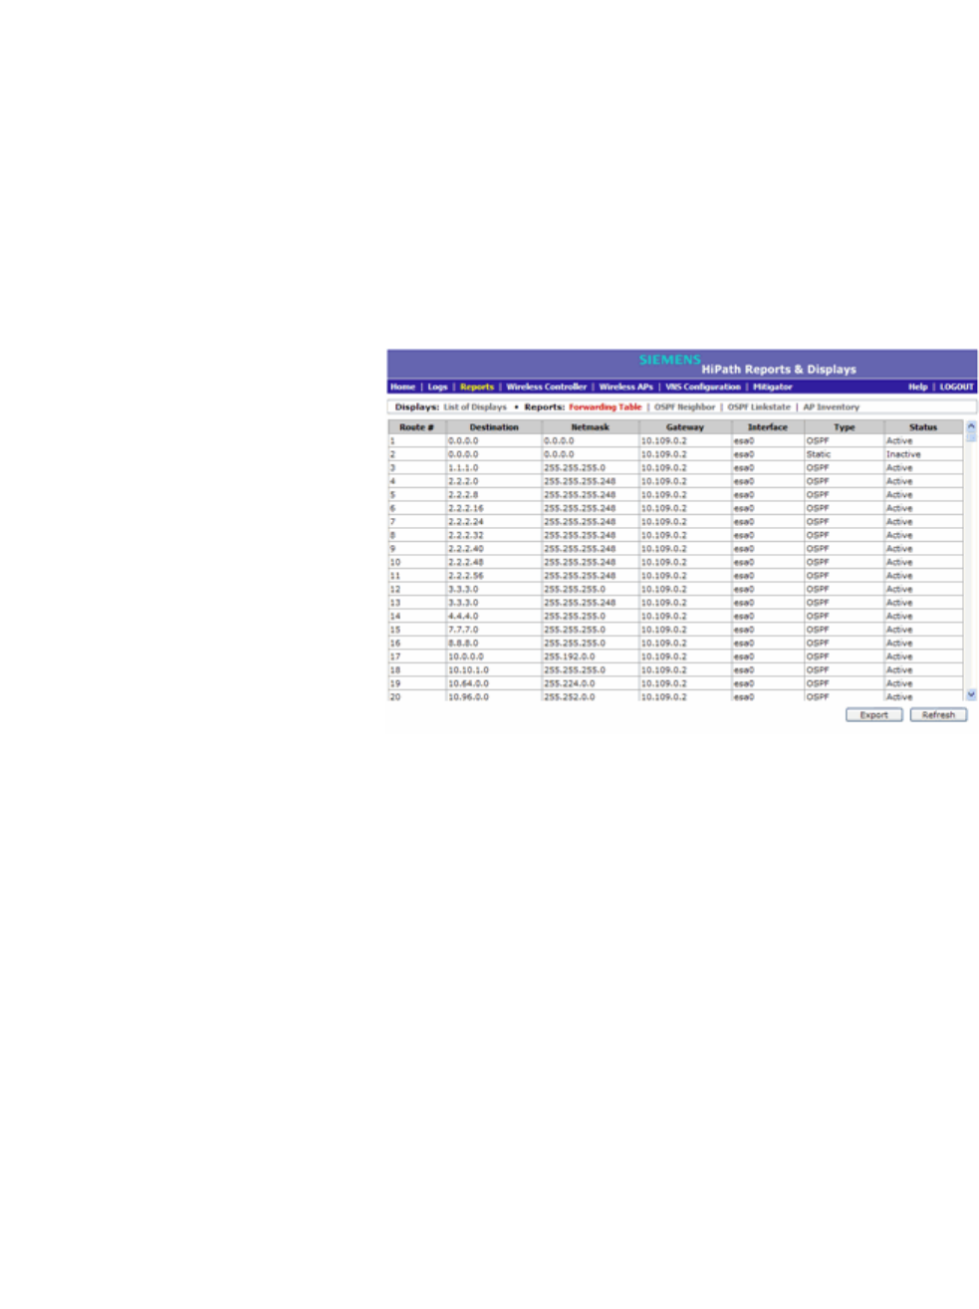The image size is (979, 1309).
Task: Select destination cell '2.2.2.0'
Action: pyautogui.click(x=494, y=481)
